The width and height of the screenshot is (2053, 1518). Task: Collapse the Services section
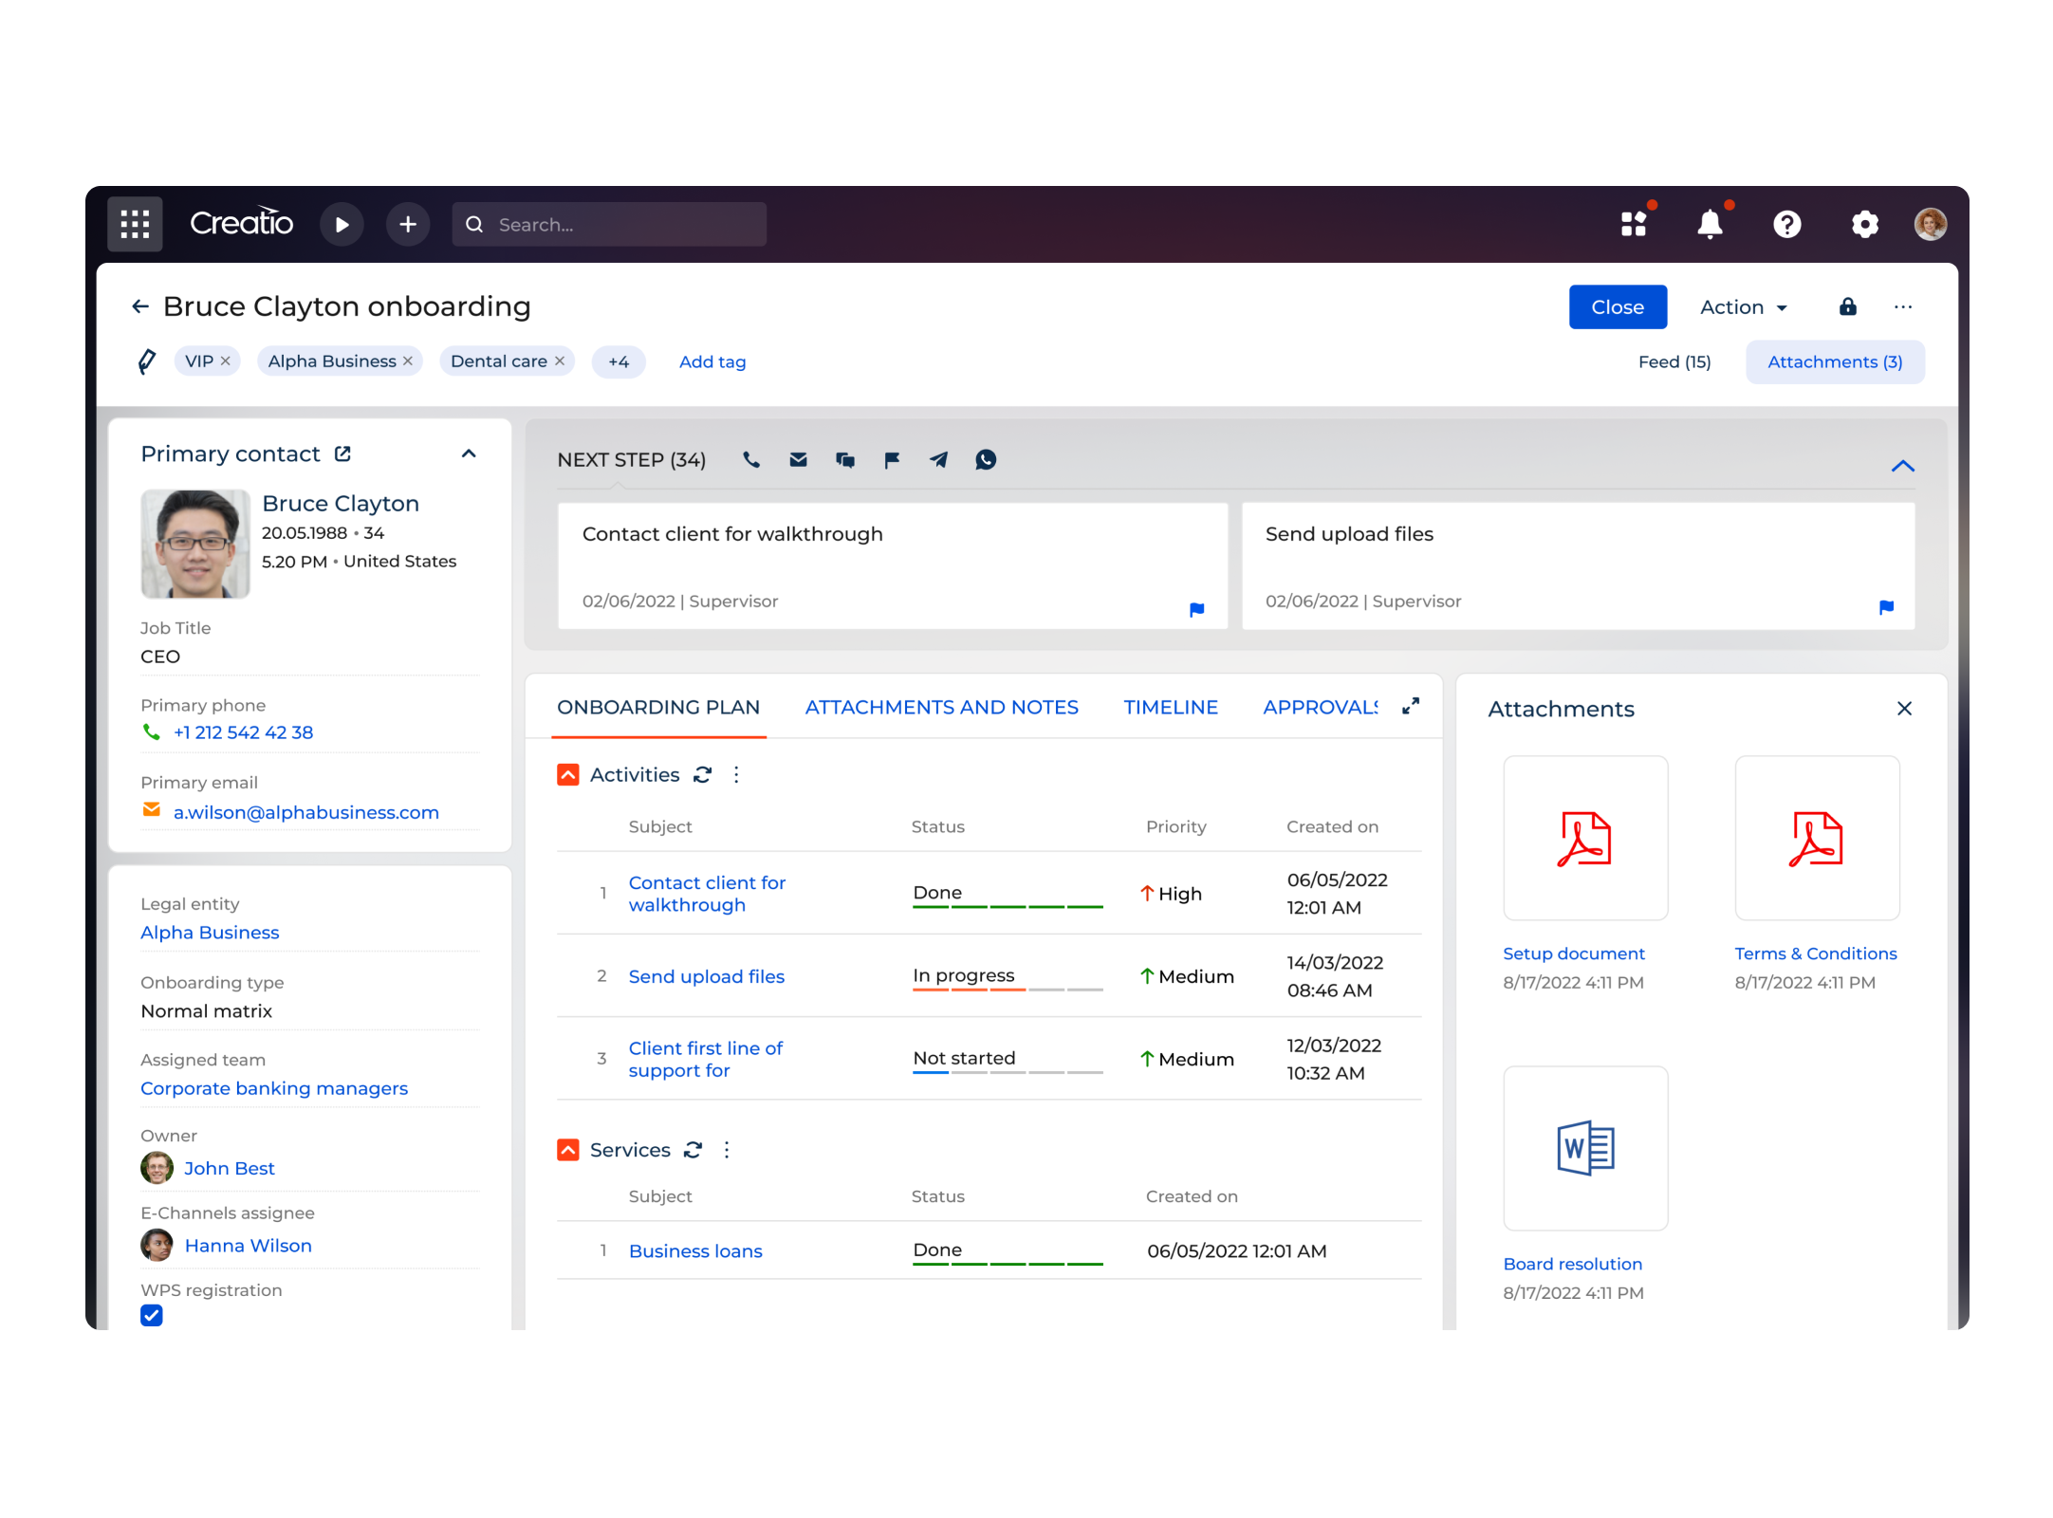(x=568, y=1149)
